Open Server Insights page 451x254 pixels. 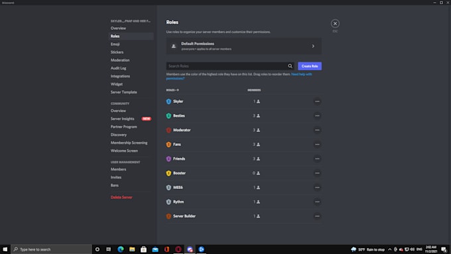click(x=122, y=119)
